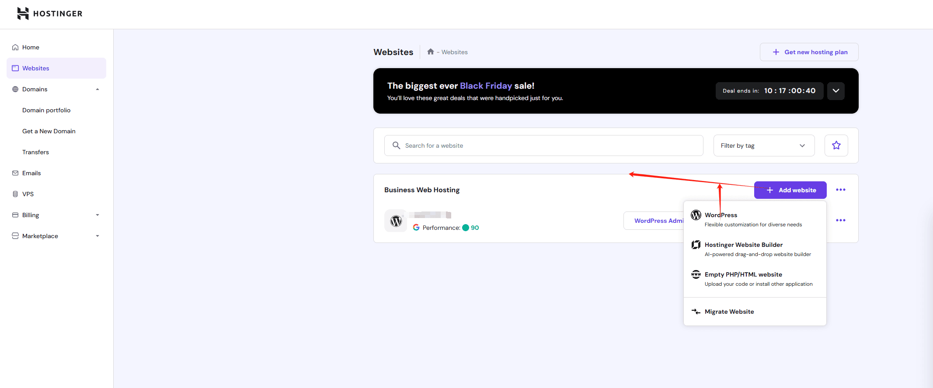The width and height of the screenshot is (933, 388).
Task: Click the Emails envelope icon
Action: click(x=15, y=173)
